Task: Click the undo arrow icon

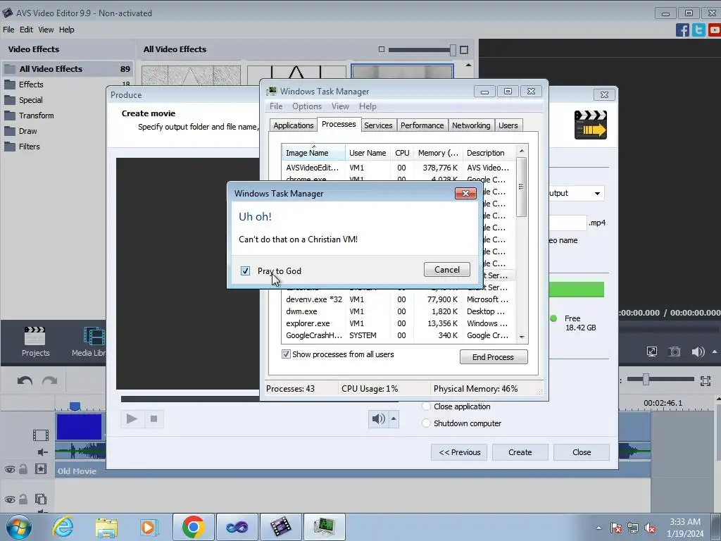Action: tap(25, 381)
